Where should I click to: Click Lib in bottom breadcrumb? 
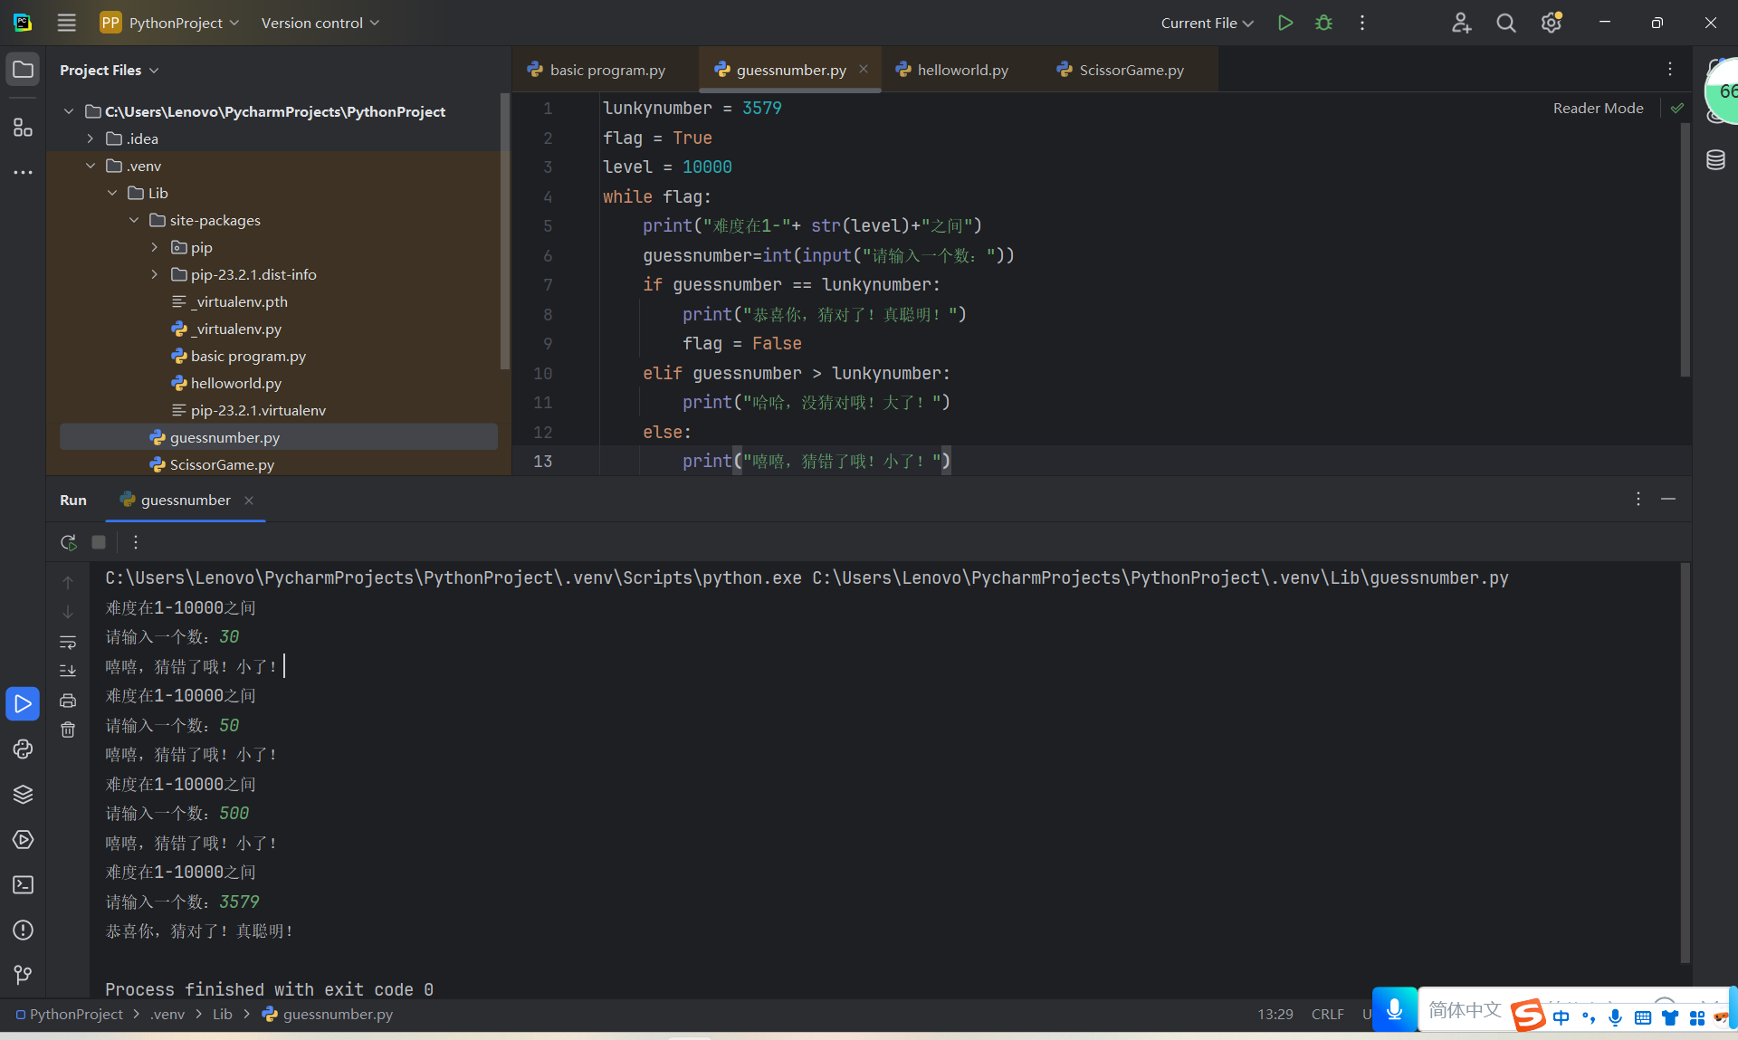click(222, 1014)
